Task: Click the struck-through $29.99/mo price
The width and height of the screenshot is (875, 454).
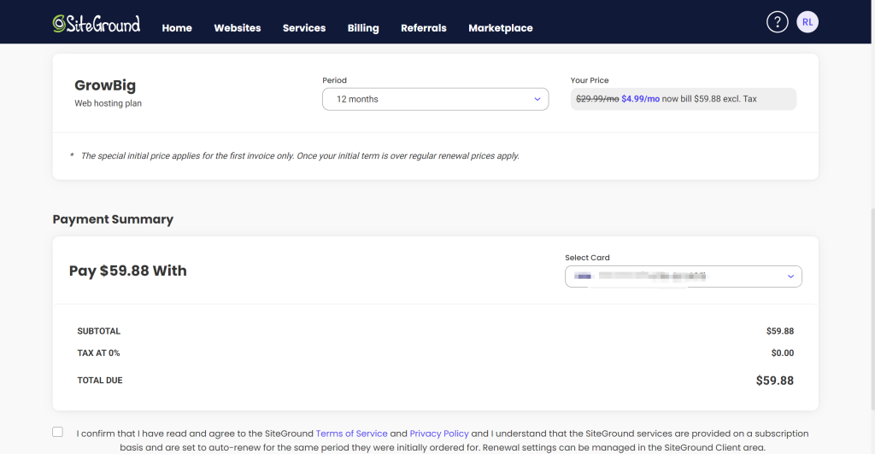Action: [x=597, y=99]
